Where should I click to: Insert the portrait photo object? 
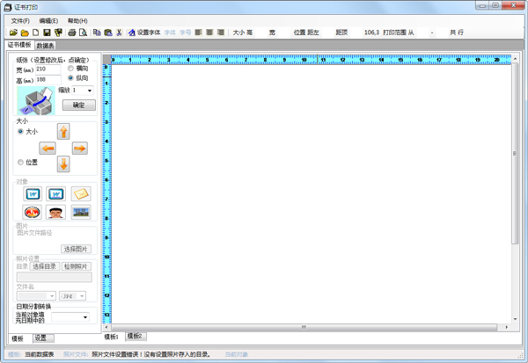56,212
